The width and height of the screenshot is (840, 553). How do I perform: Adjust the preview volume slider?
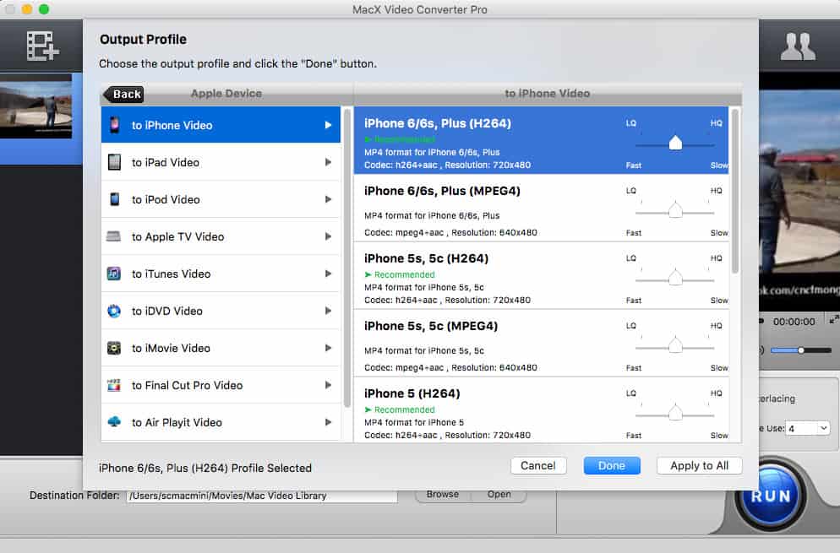tap(801, 350)
